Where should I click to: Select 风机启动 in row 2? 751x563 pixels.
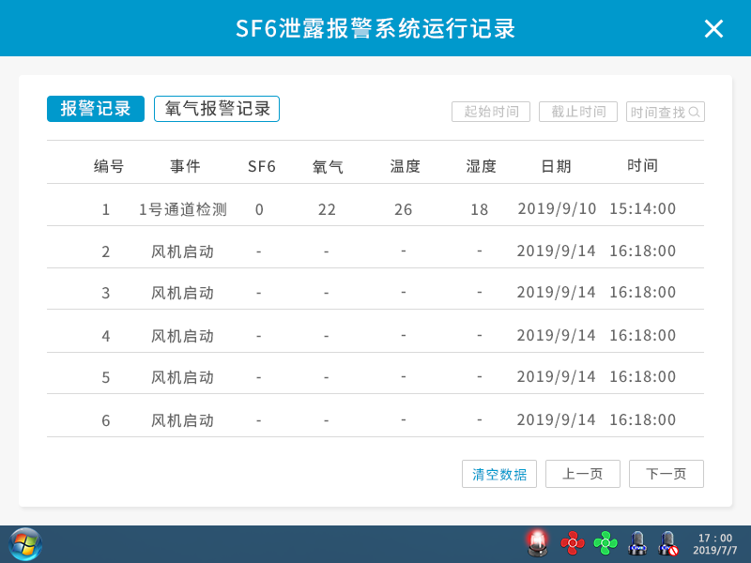(x=182, y=251)
